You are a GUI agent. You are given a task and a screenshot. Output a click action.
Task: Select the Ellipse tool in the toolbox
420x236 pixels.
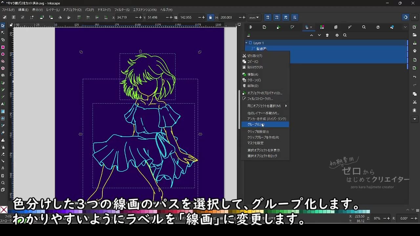pos(3,54)
